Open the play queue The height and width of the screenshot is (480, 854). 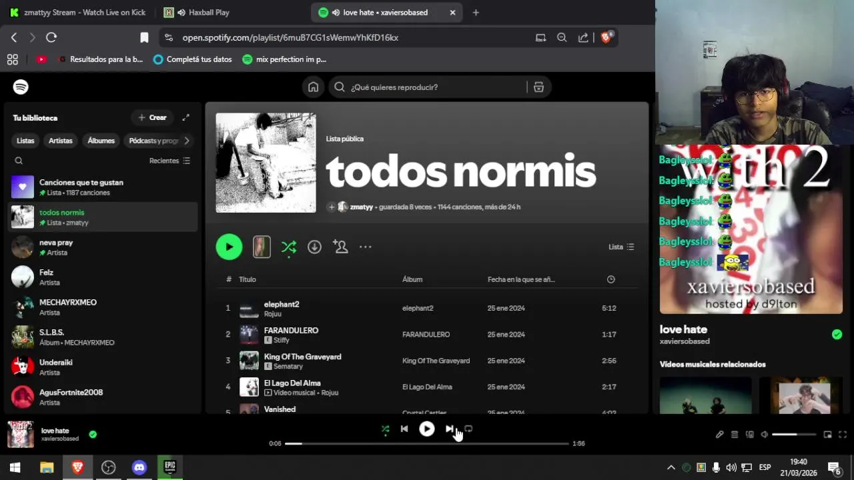735,435
